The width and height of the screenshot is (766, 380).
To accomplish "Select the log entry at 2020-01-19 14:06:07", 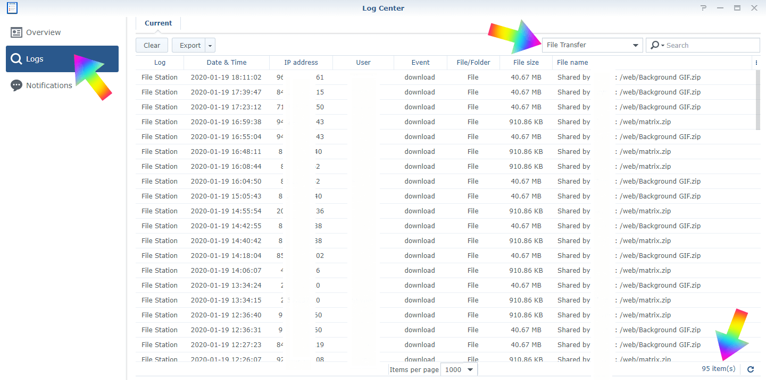I will coord(445,271).
